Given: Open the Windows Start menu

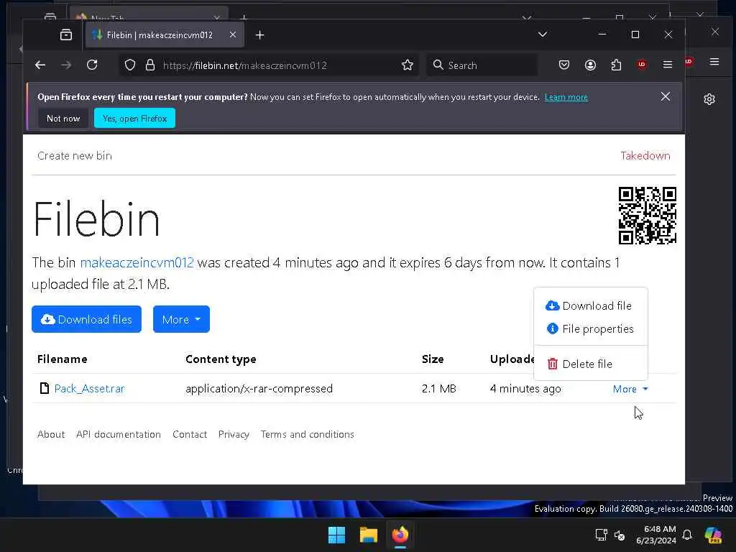Looking at the screenshot, I should tap(336, 535).
